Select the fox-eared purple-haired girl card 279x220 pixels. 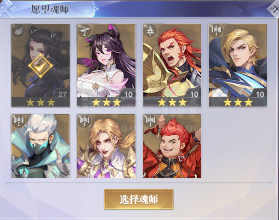[x=106, y=65]
